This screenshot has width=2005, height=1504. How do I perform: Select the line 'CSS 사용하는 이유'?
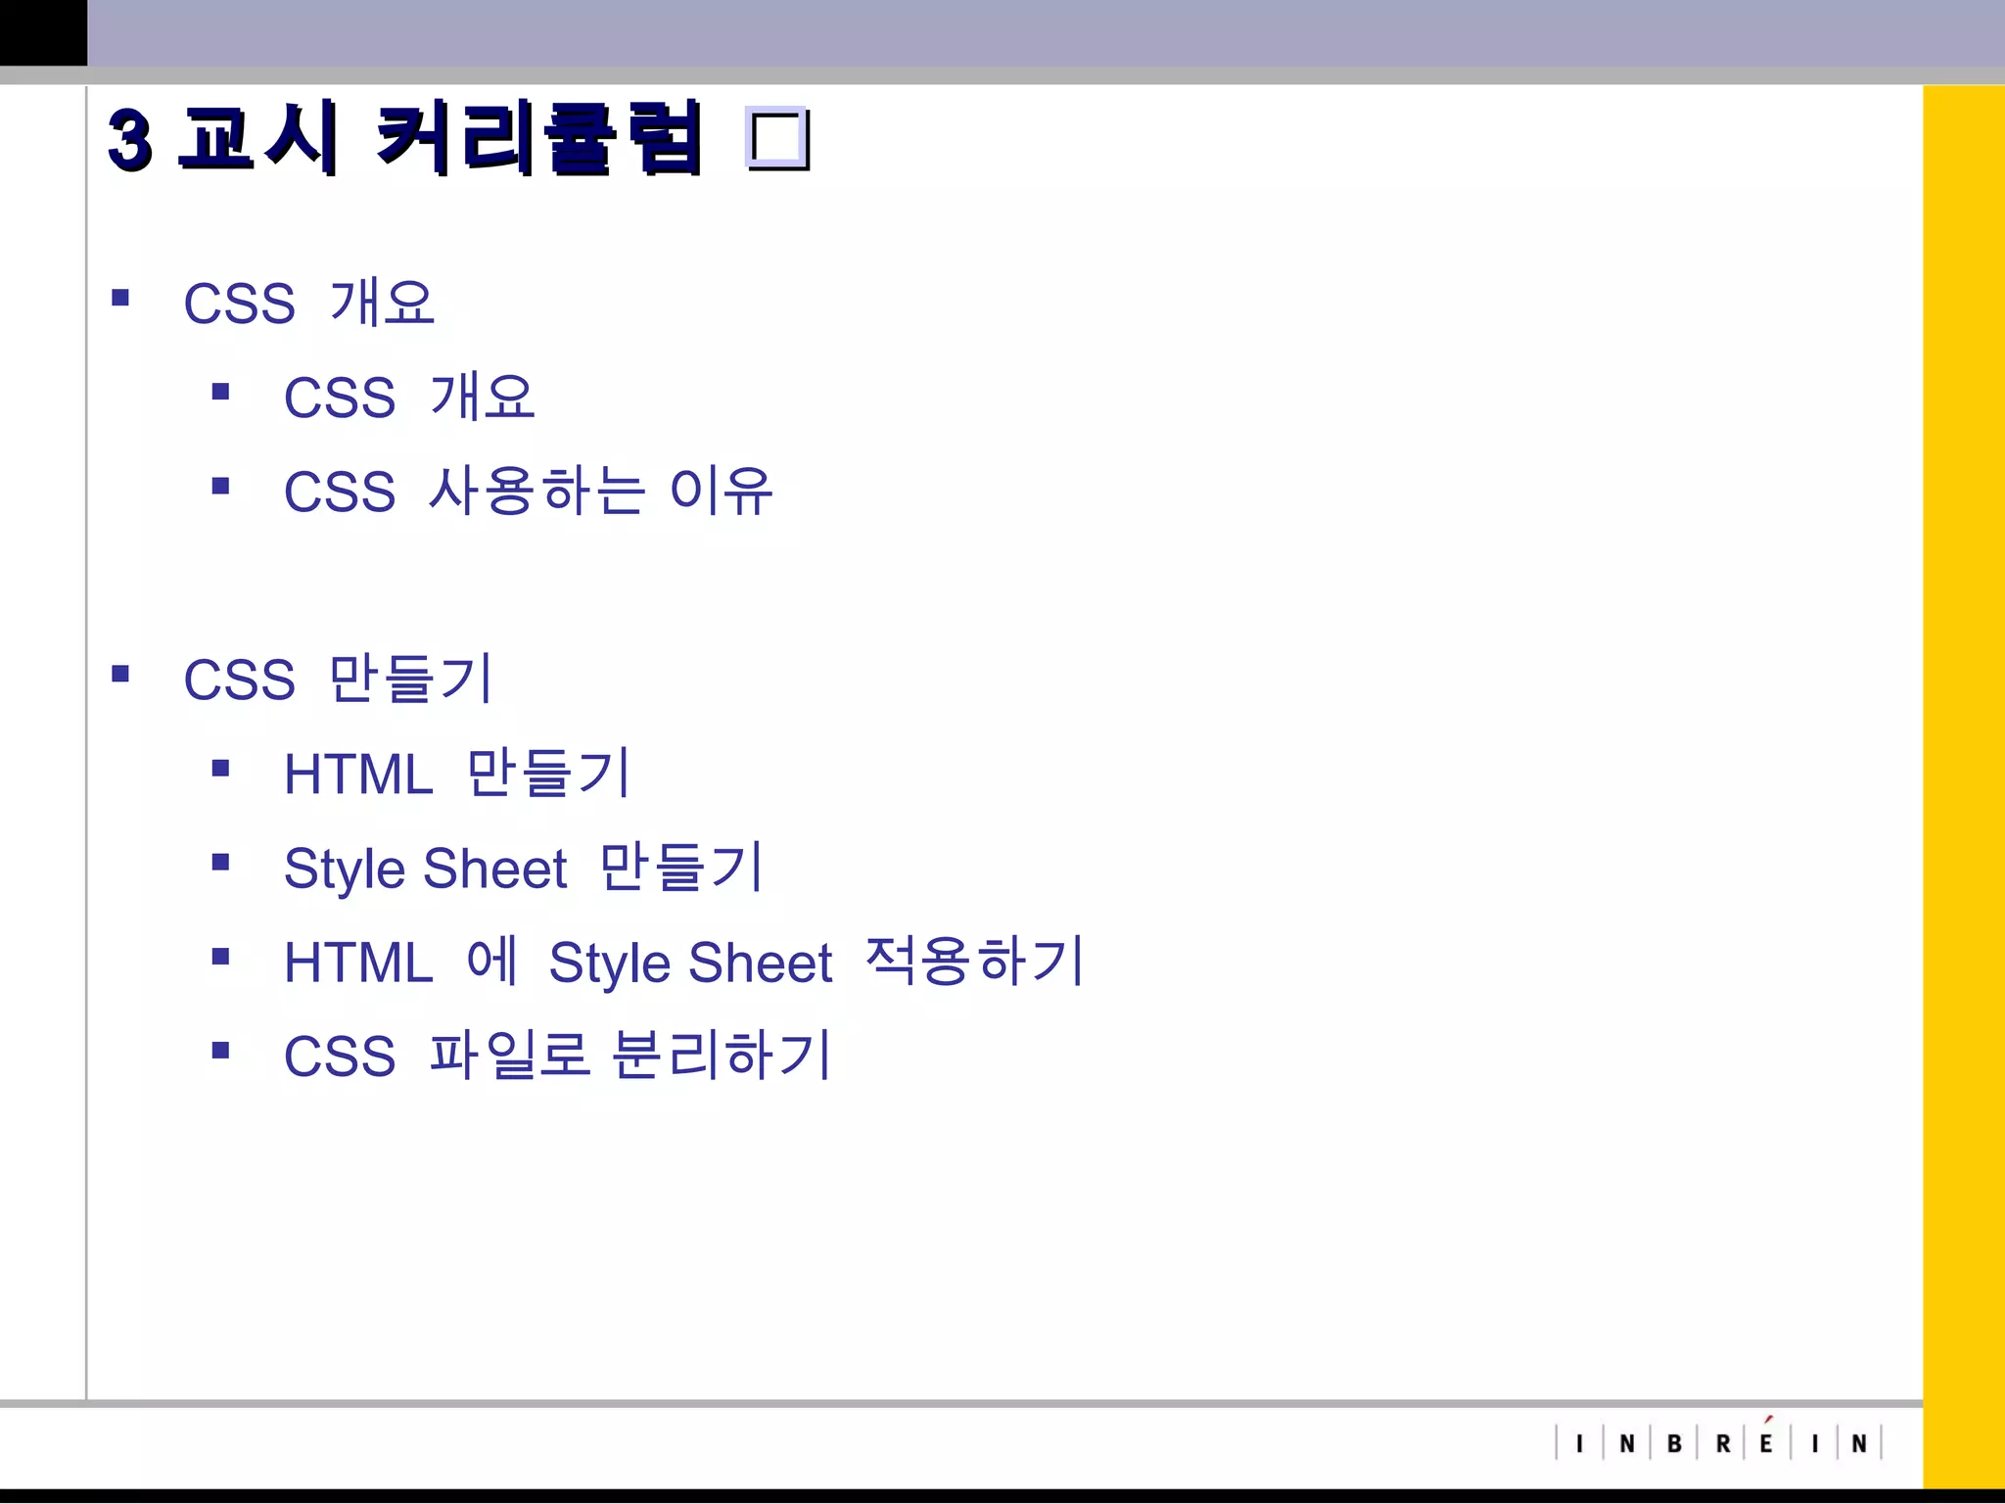(x=529, y=490)
